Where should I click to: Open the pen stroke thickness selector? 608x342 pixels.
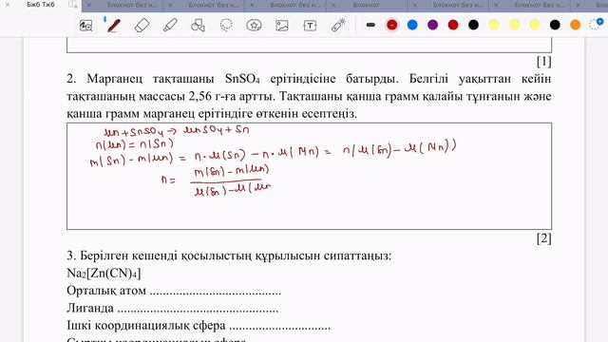(370, 25)
